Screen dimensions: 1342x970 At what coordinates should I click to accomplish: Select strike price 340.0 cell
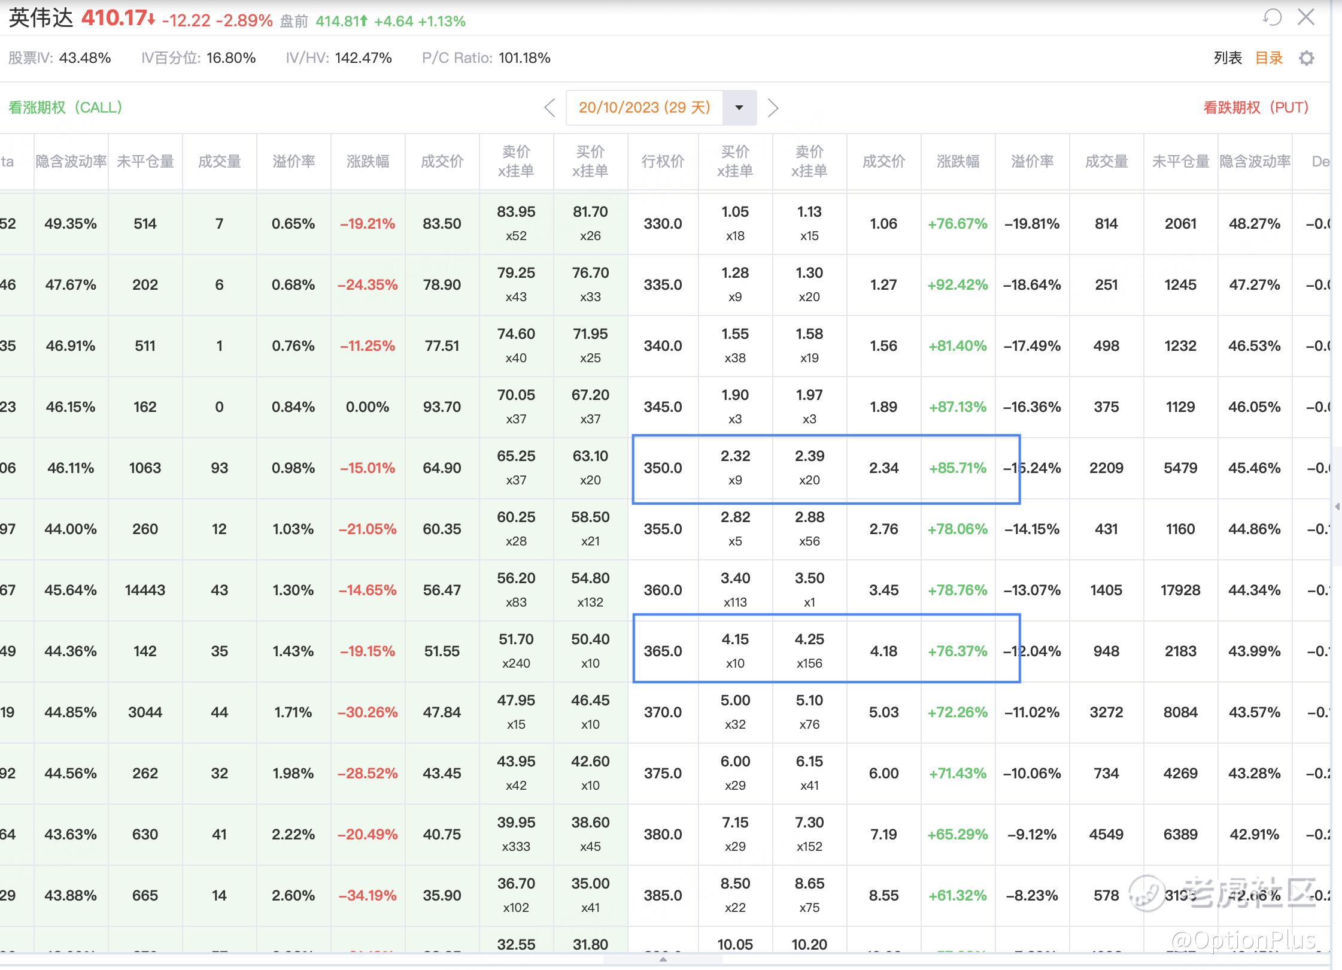[663, 346]
